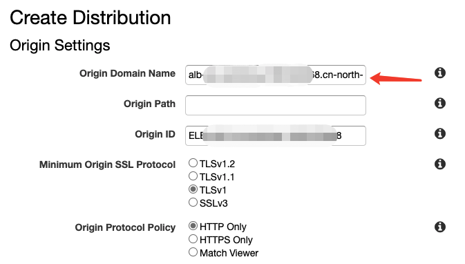465x264 pixels.
Task: Click into the empty Origin Path field
Action: (276, 105)
